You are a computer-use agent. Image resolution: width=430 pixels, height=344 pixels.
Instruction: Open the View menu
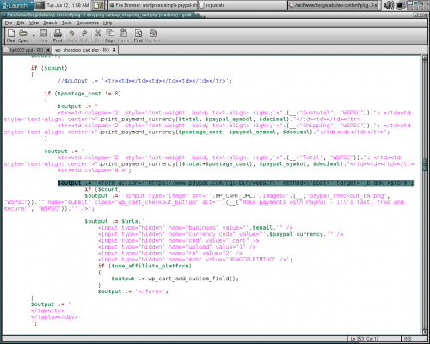click(34, 22)
